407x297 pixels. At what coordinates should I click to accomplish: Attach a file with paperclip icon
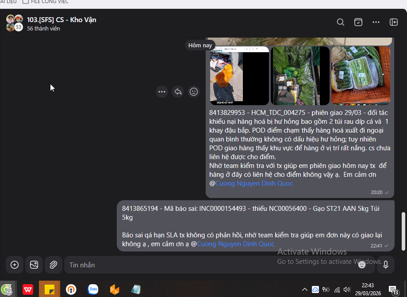[54, 265]
